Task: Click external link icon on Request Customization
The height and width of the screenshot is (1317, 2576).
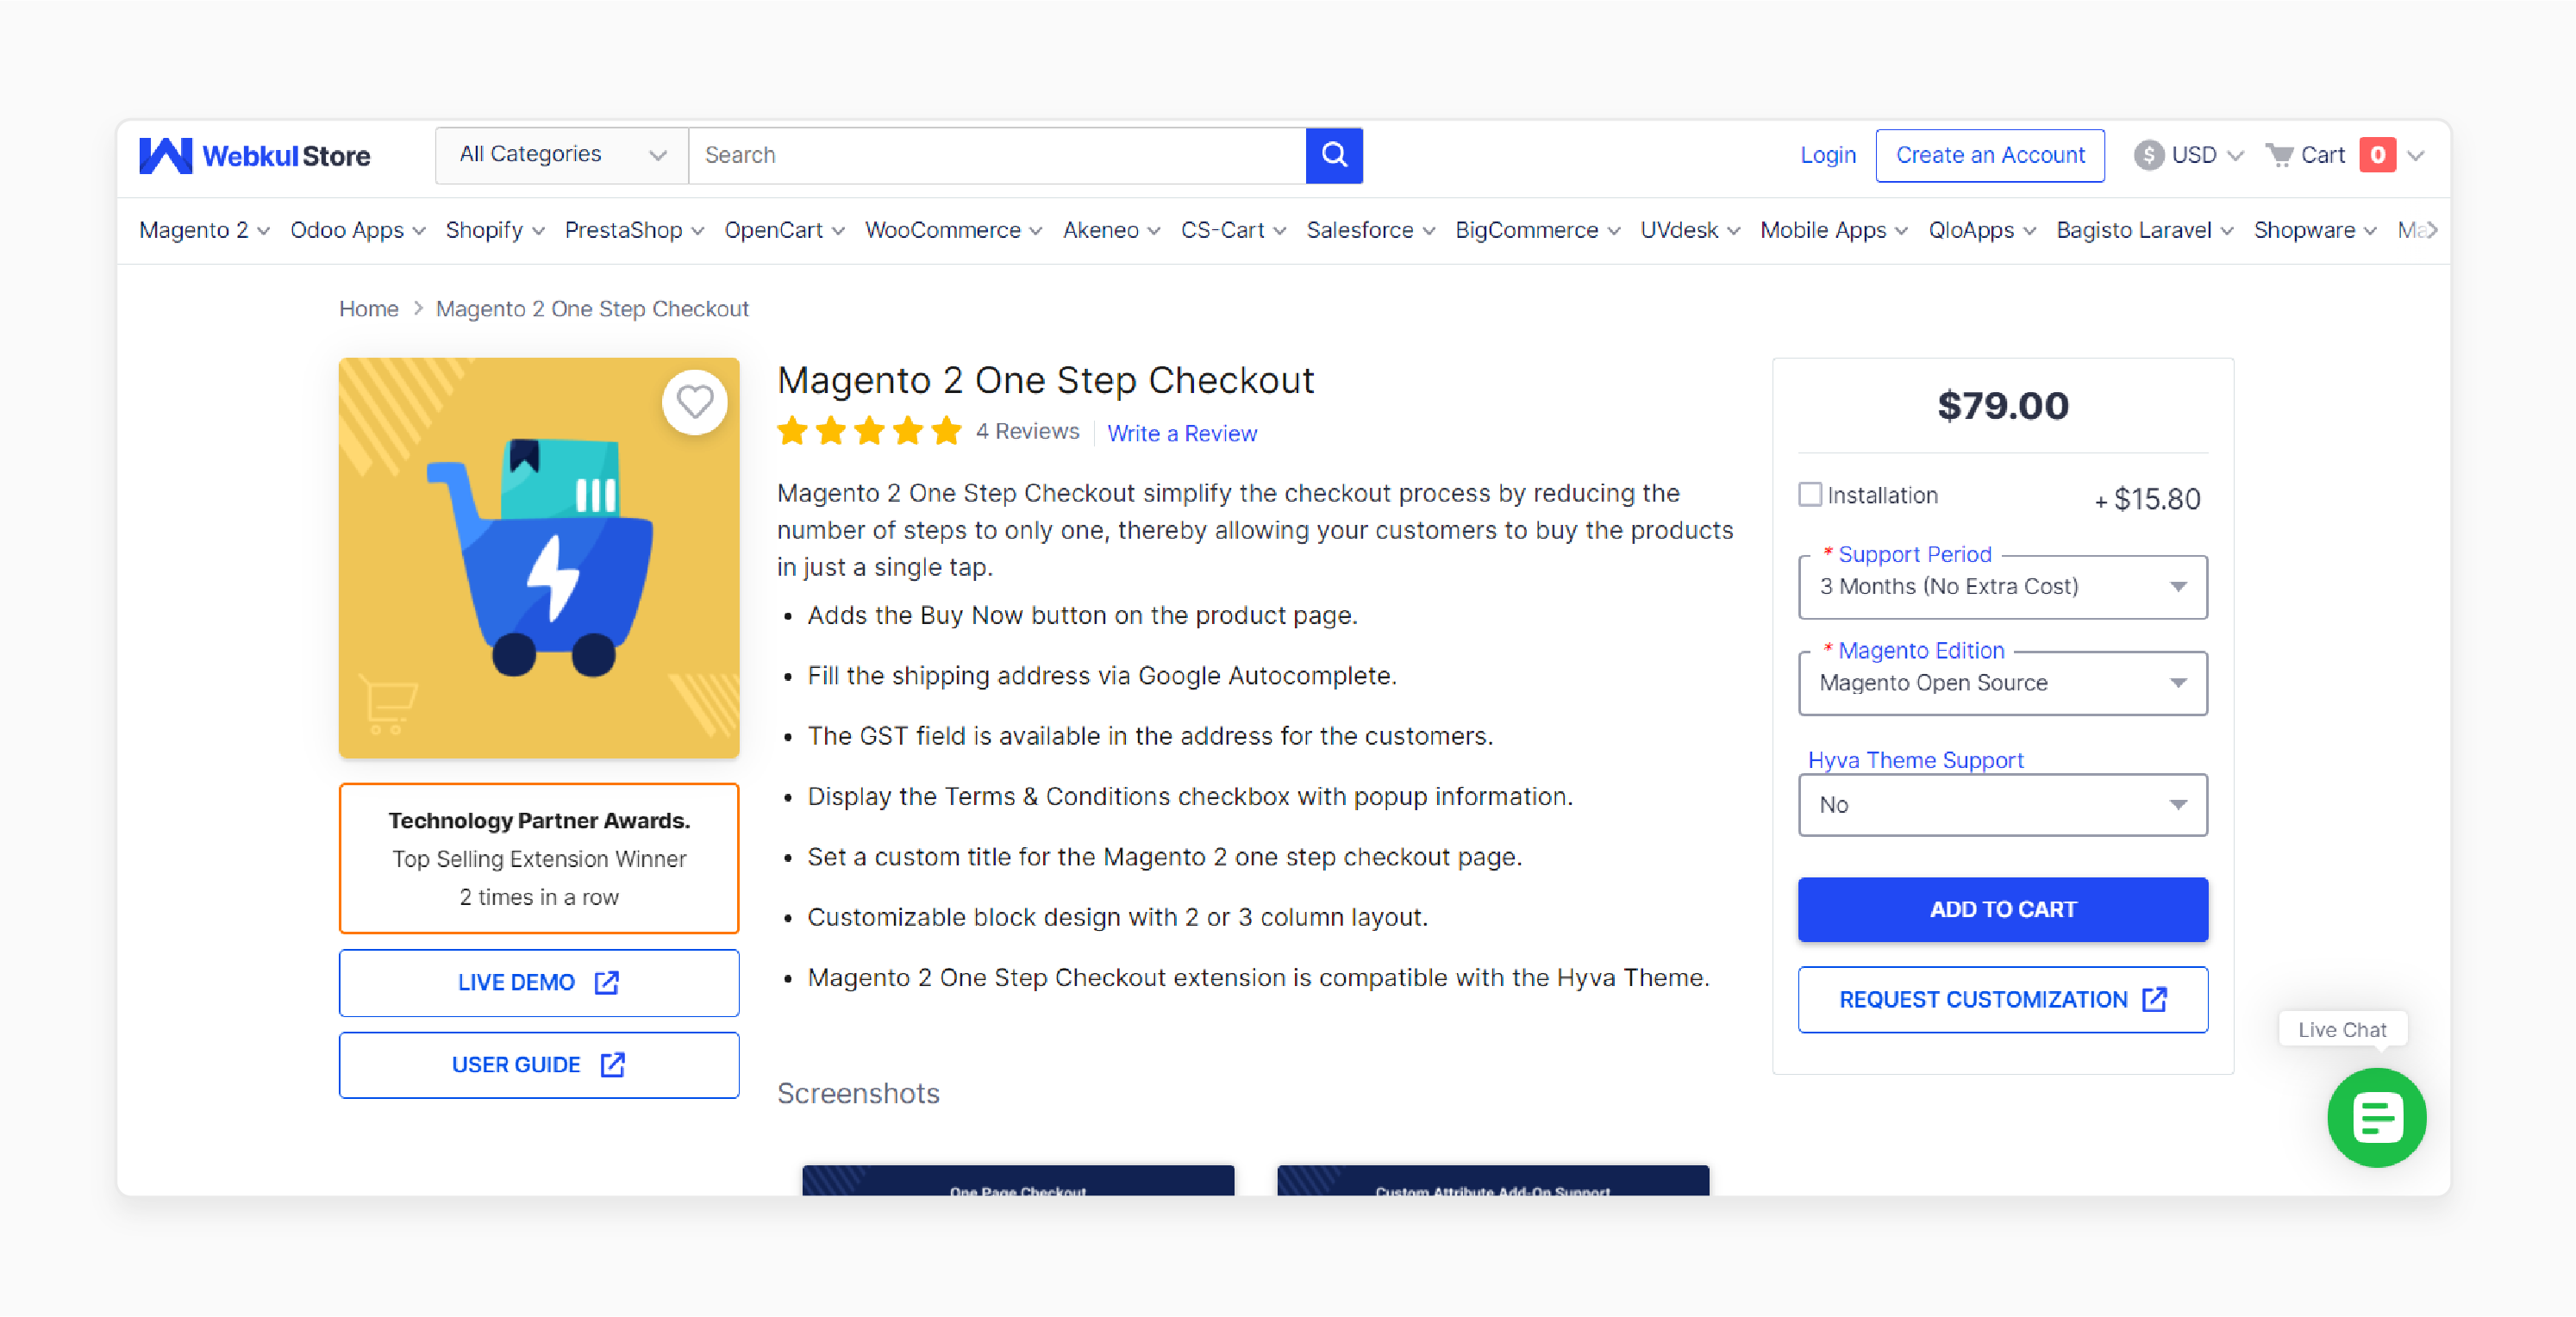Action: click(x=2155, y=999)
